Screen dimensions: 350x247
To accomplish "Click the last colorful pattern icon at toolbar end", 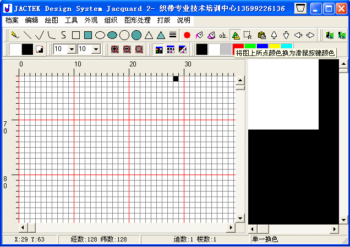I will click(342, 35).
